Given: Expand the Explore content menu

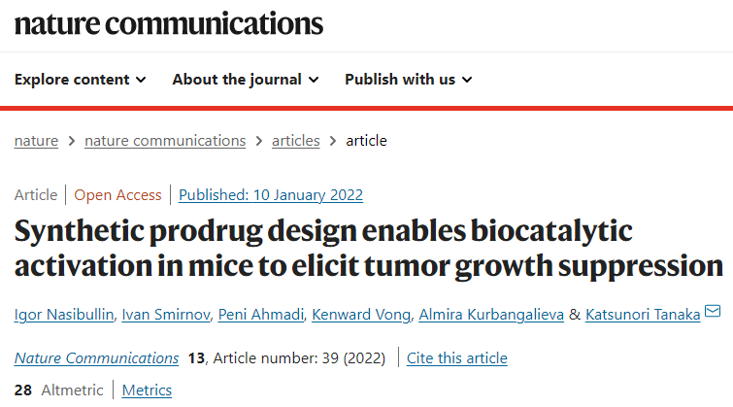Looking at the screenshot, I should coord(80,80).
